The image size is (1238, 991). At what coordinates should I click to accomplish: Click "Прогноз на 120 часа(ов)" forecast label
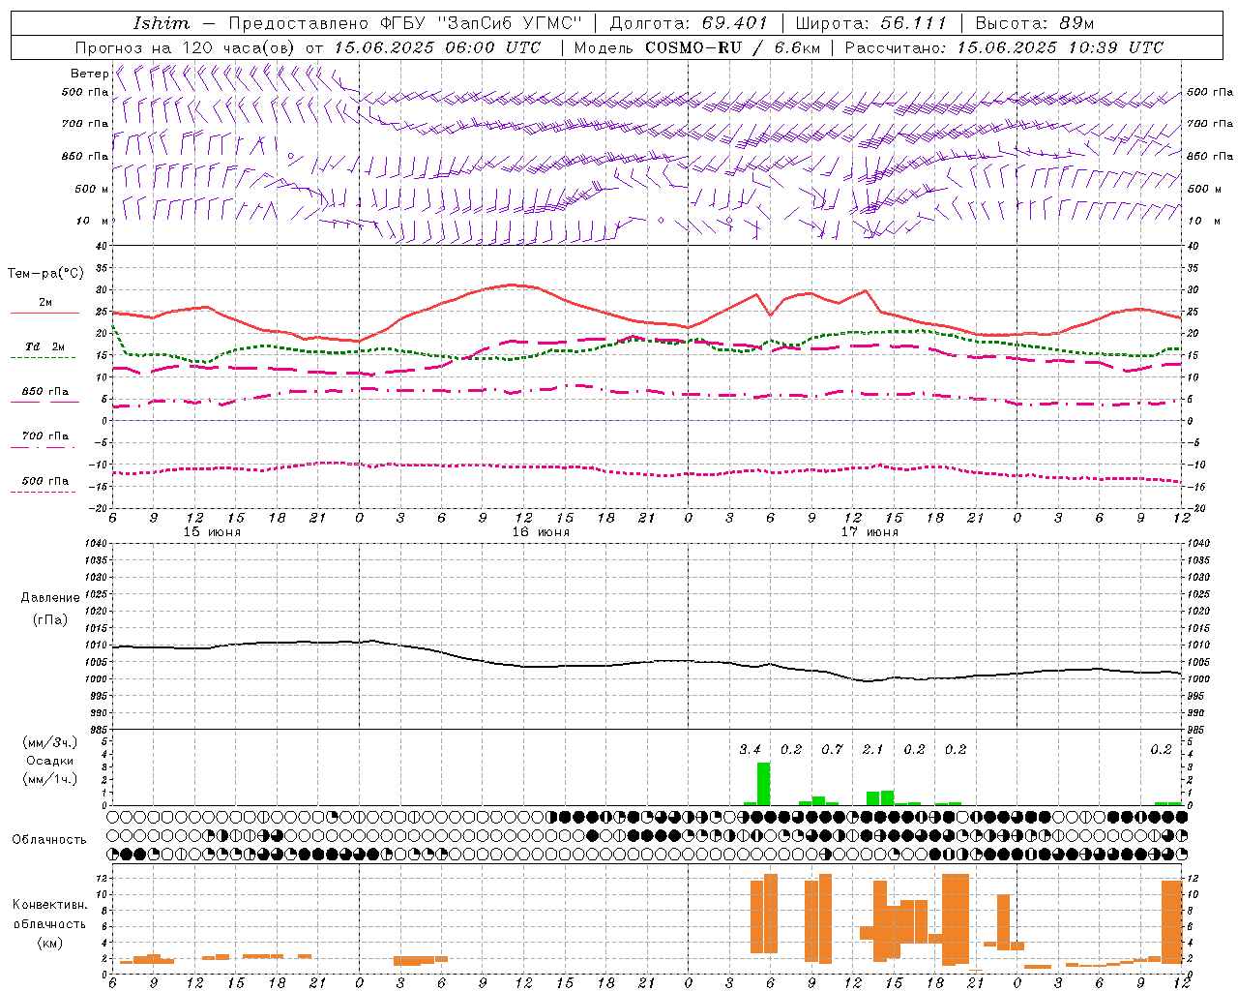[187, 47]
